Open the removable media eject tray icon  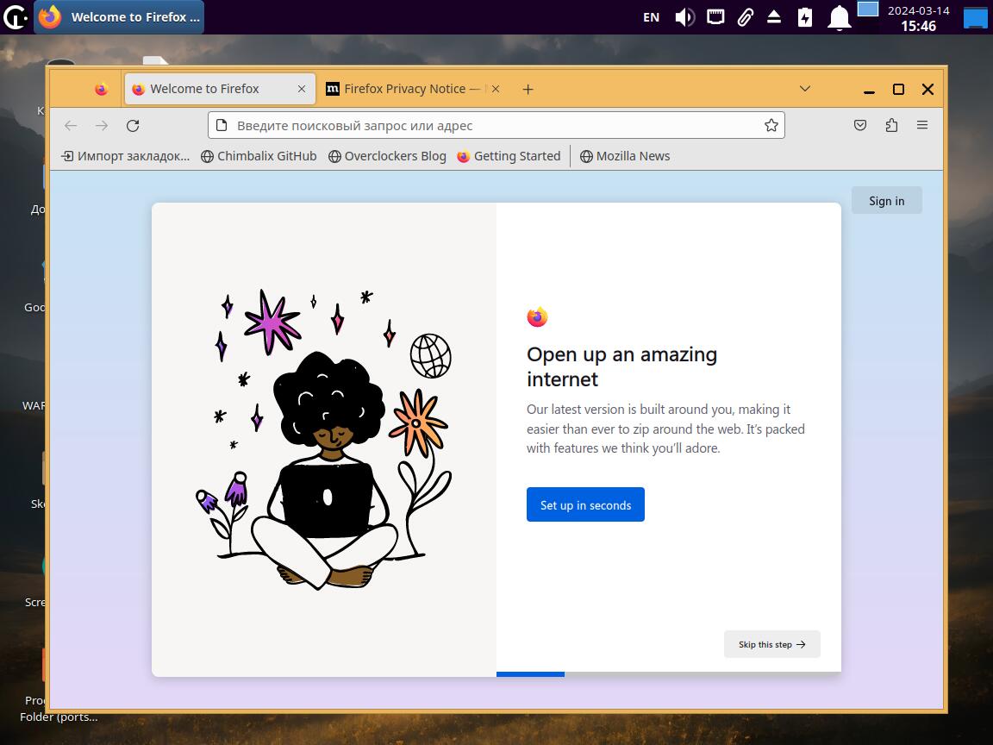click(774, 17)
